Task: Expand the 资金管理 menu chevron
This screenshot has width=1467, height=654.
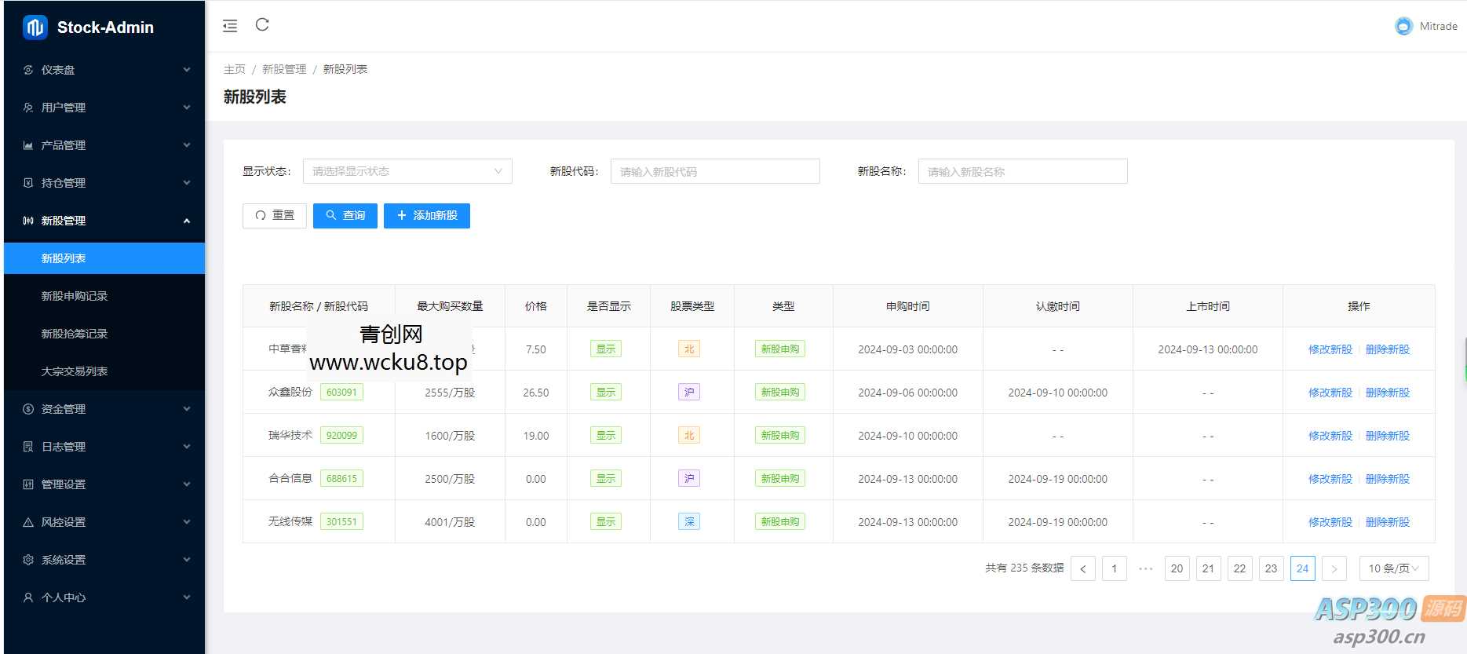Action: 187,409
